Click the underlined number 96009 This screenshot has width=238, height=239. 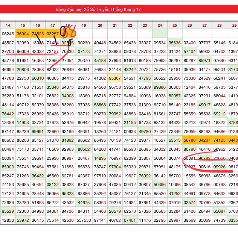pyautogui.click(x=23, y=51)
